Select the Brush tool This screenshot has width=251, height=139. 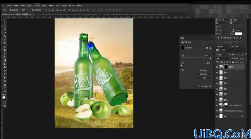click(x=5, y=47)
